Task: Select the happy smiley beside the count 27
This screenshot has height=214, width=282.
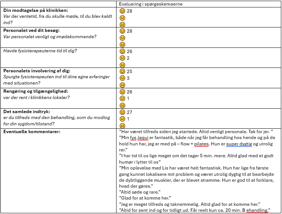Action: click(x=122, y=112)
